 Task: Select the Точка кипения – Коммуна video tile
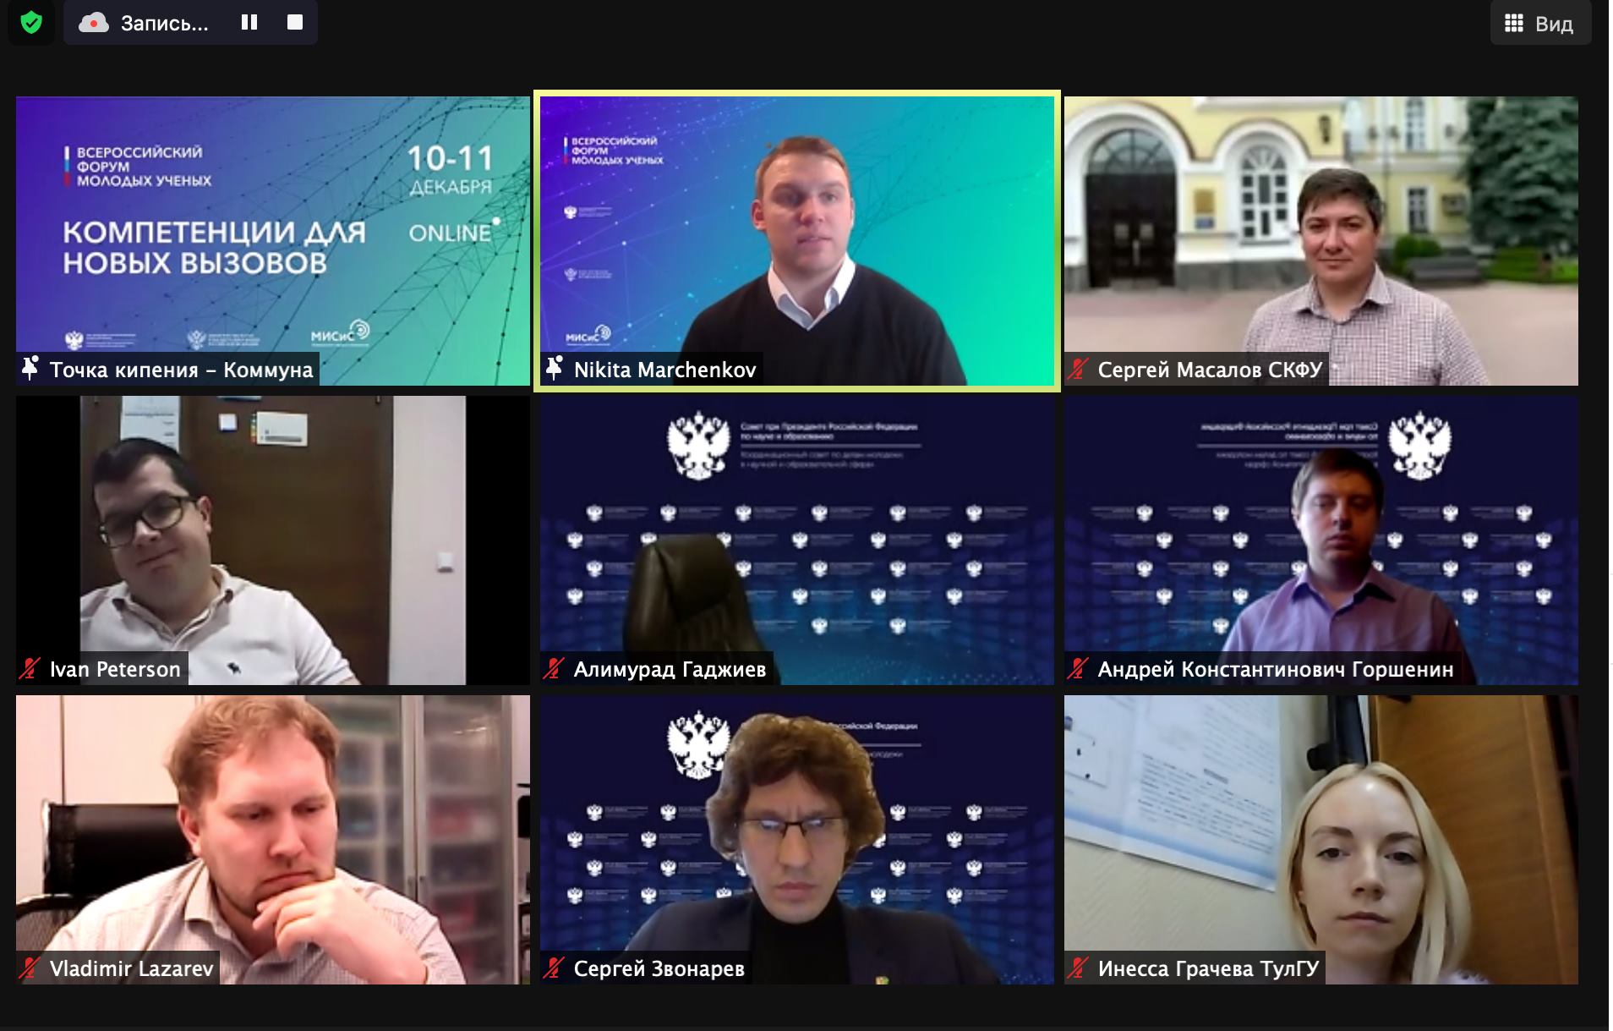coord(273,241)
